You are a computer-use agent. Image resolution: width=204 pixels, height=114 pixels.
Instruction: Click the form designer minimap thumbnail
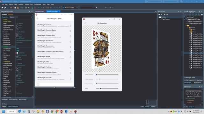[151, 103]
